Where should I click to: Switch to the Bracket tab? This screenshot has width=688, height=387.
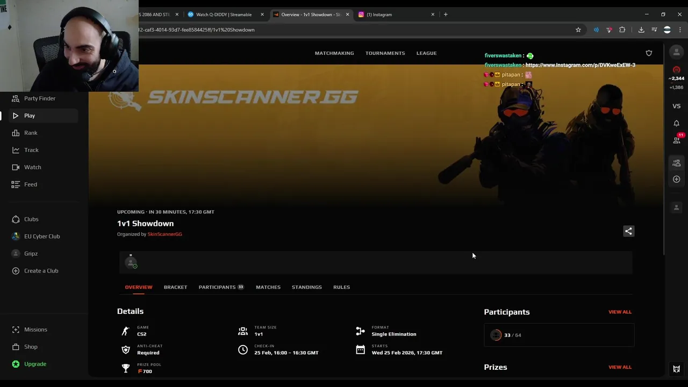tap(175, 287)
